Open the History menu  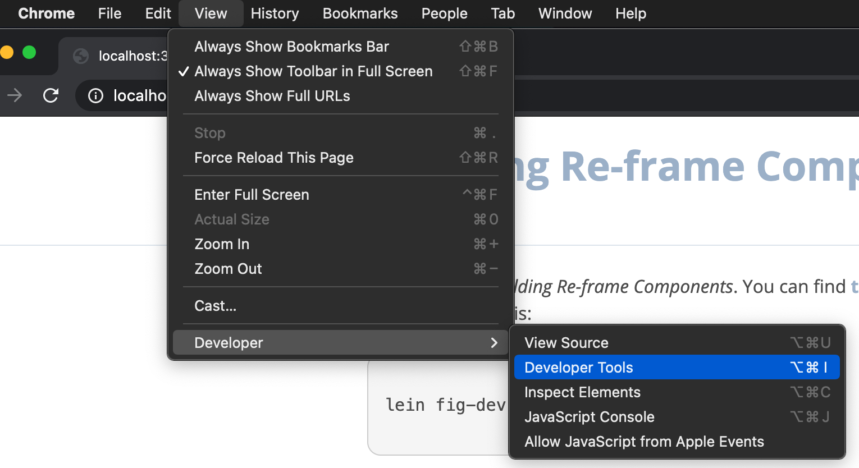(275, 13)
